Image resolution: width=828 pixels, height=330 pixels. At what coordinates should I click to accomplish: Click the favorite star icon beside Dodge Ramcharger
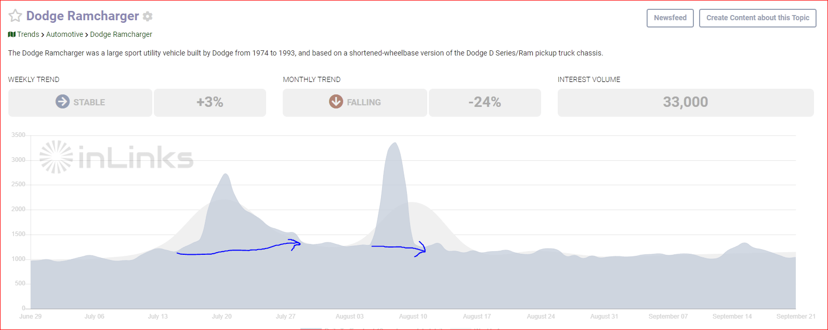16,16
